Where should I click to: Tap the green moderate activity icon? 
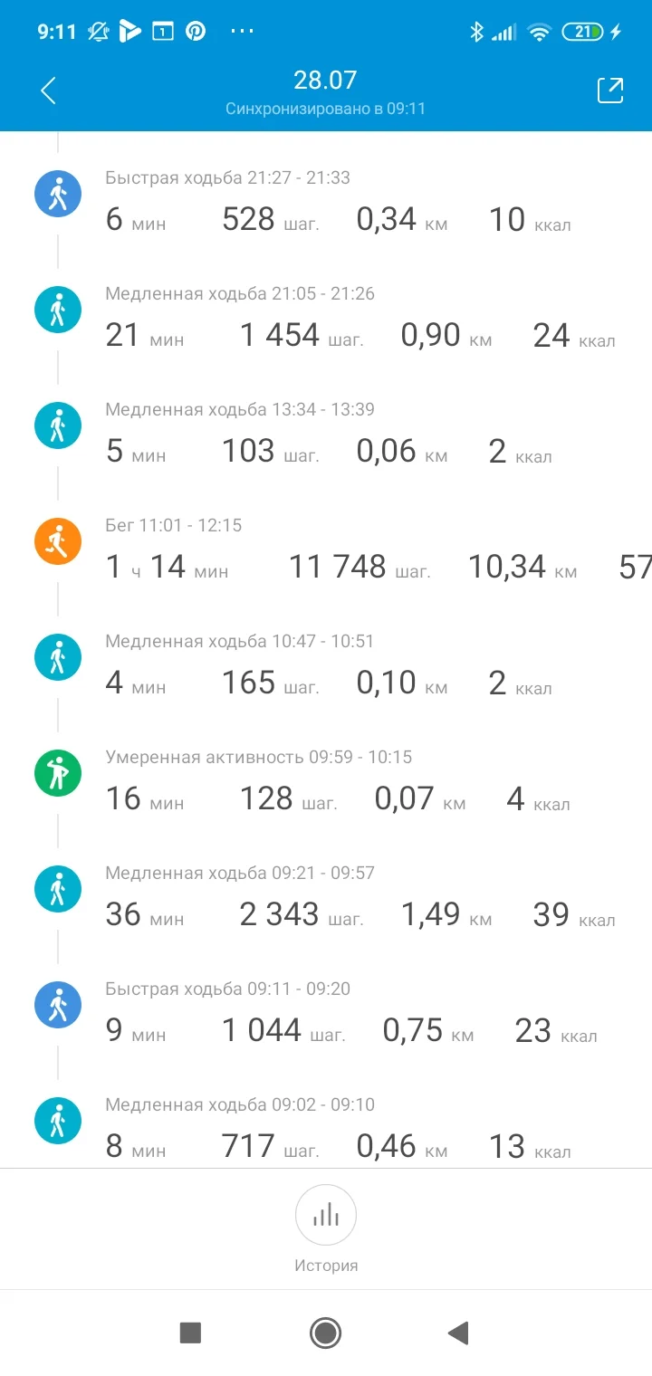58,775
